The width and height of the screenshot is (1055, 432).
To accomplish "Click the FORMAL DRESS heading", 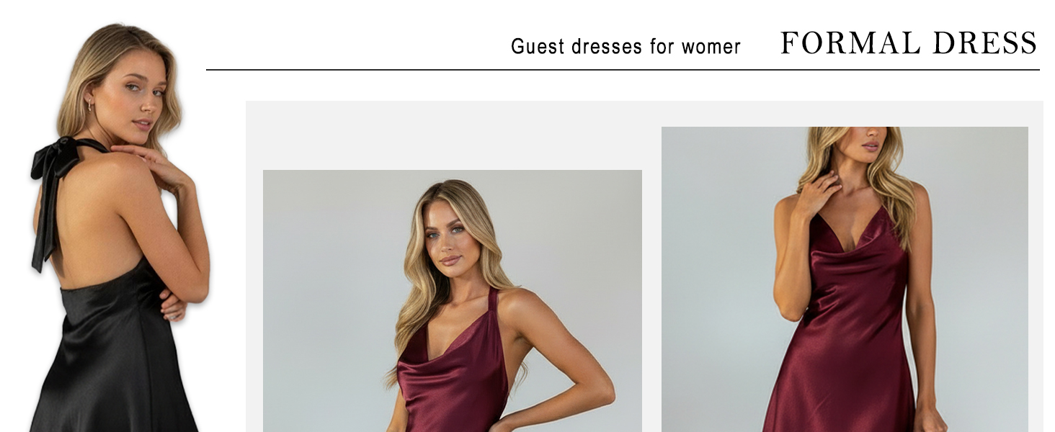I will click(909, 43).
